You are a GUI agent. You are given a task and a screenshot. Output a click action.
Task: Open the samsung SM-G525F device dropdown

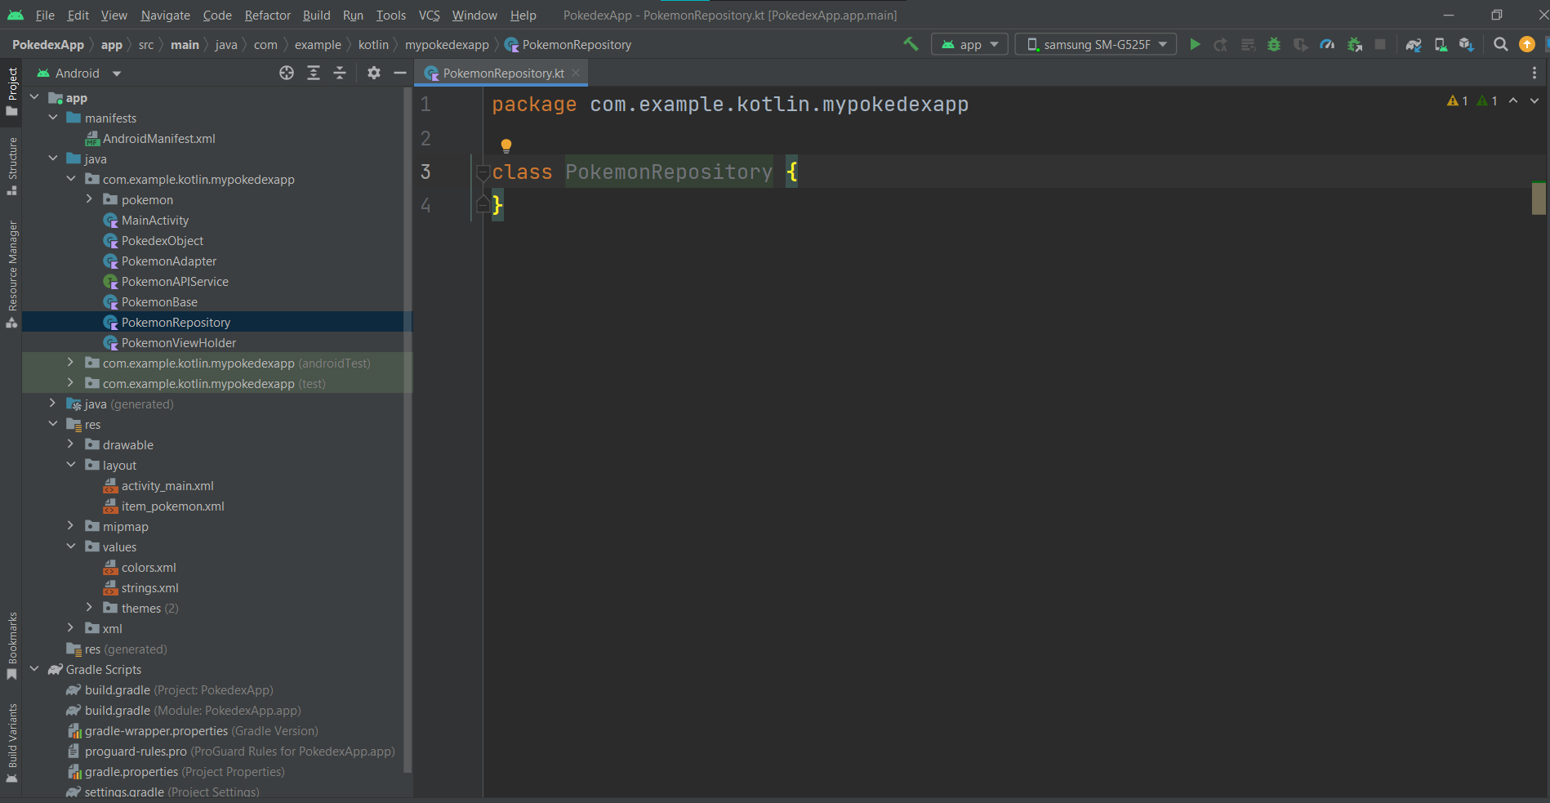pyautogui.click(x=1095, y=45)
